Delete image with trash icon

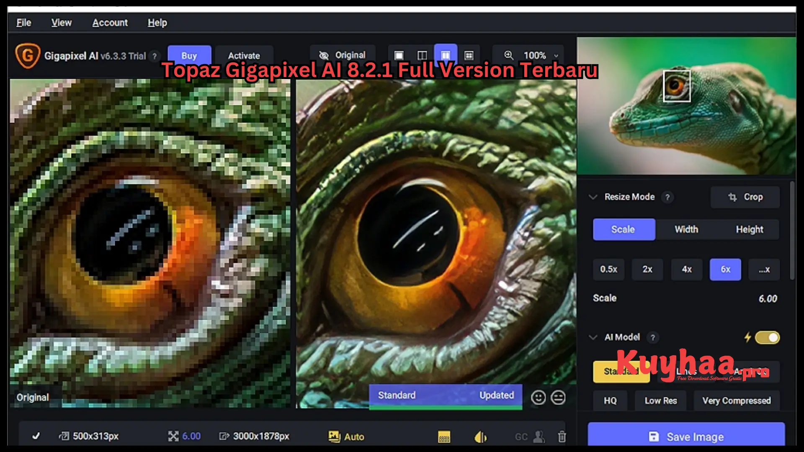tap(562, 437)
